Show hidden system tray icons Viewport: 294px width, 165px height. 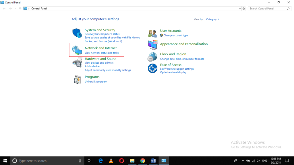tap(243, 161)
